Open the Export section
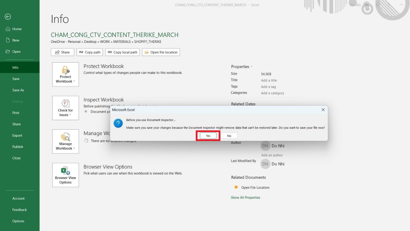The width and height of the screenshot is (410, 231). click(x=17, y=135)
